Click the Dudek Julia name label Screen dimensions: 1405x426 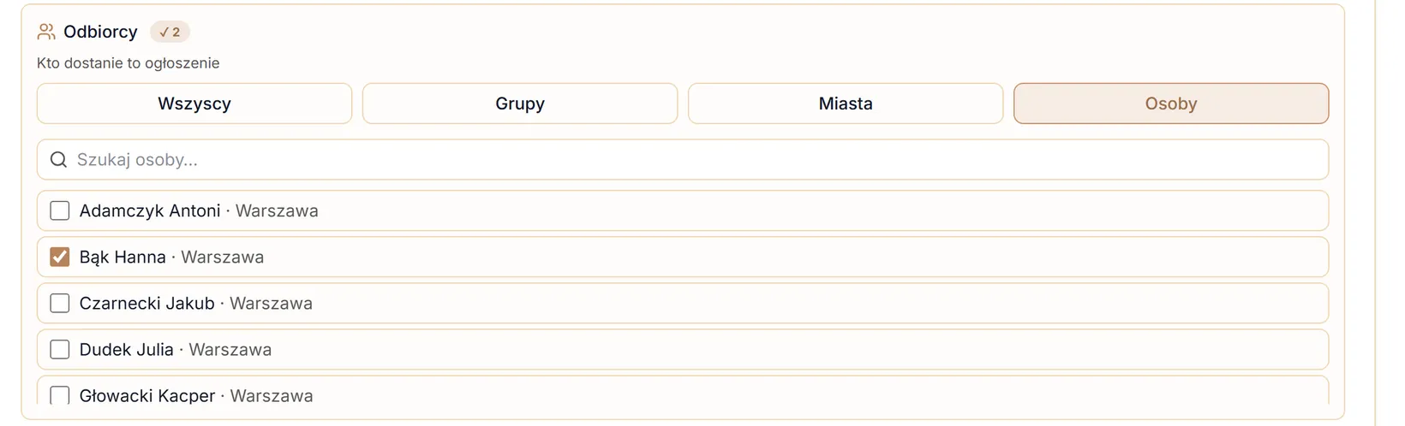coord(127,349)
